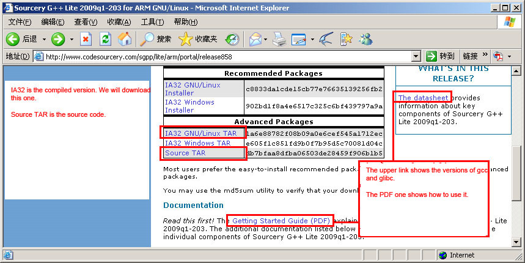Open the PDF toolbar dropdown arrow
The width and height of the screenshot is (525, 263).
pyautogui.click(x=509, y=57)
